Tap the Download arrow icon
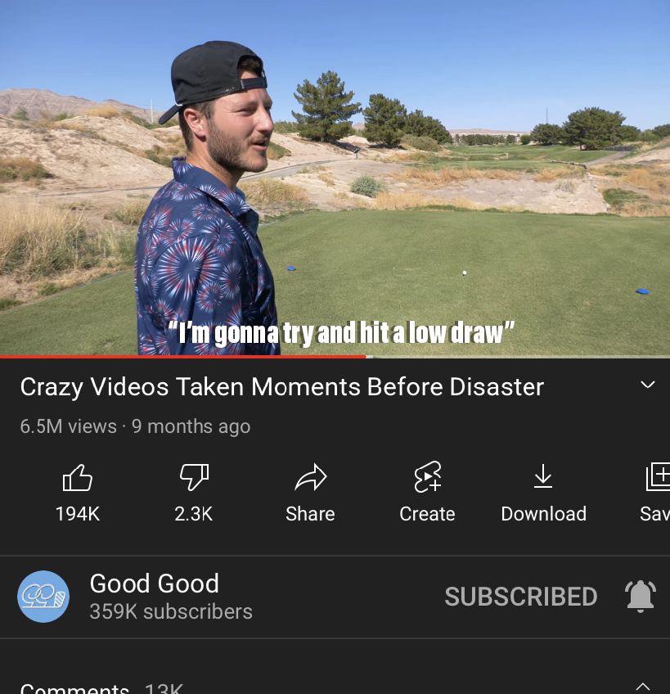This screenshot has height=694, width=670. point(543,475)
